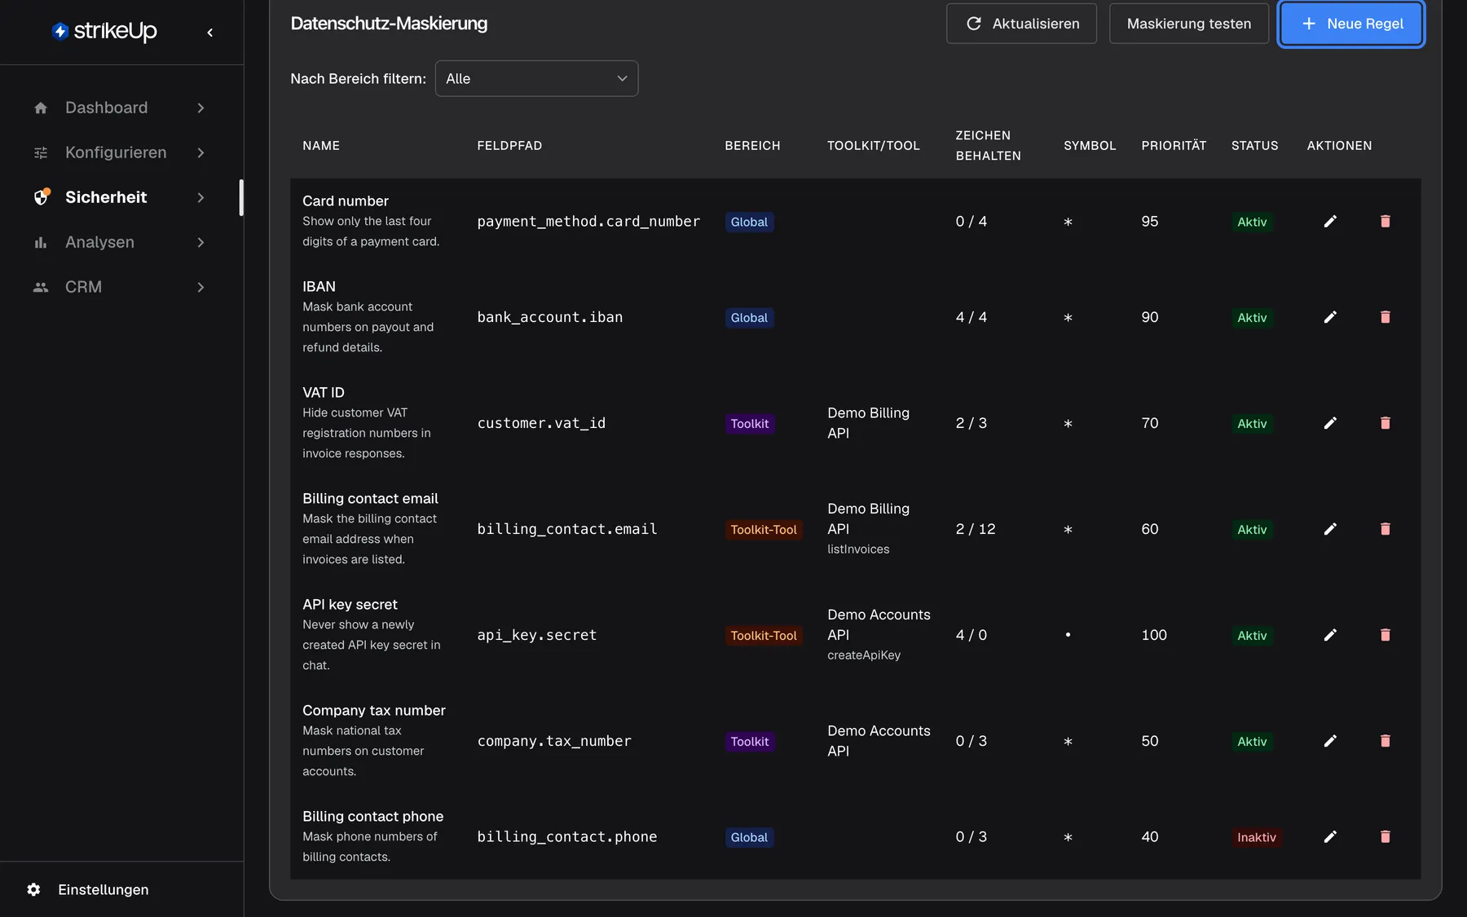The height and width of the screenshot is (917, 1467).
Task: Click the Aktualisieren button
Action: [x=1021, y=24]
